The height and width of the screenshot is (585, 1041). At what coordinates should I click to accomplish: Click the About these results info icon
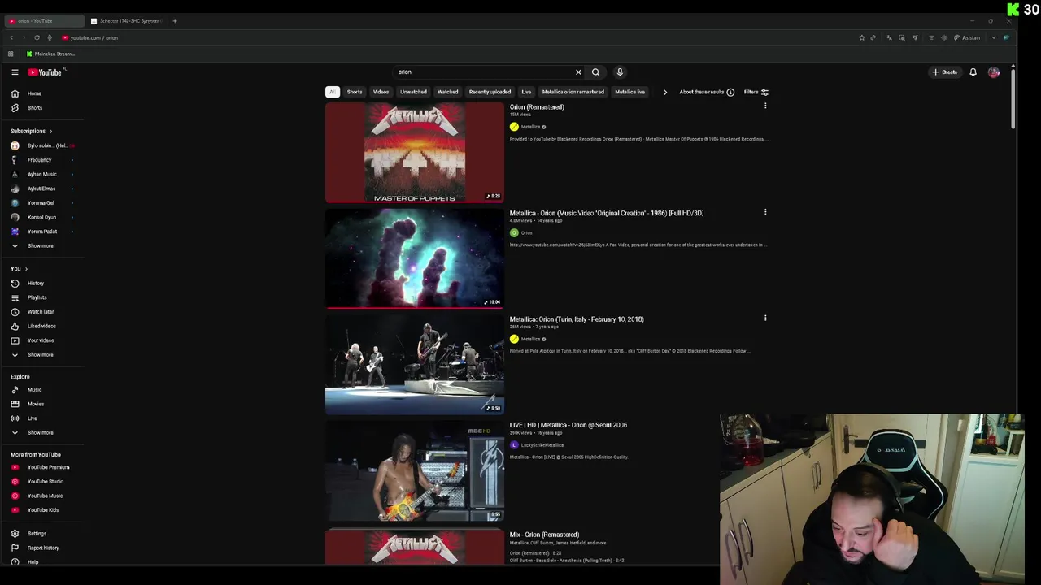tap(730, 92)
